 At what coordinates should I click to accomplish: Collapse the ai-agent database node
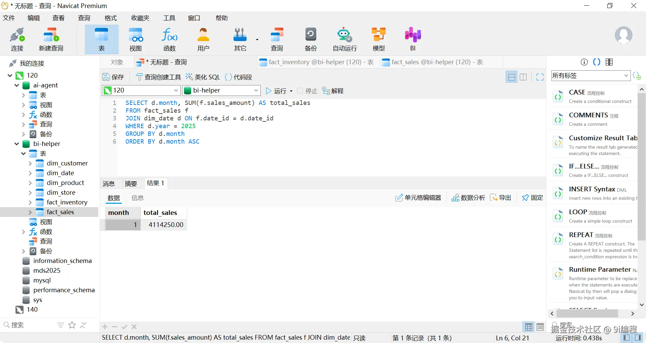point(16,85)
